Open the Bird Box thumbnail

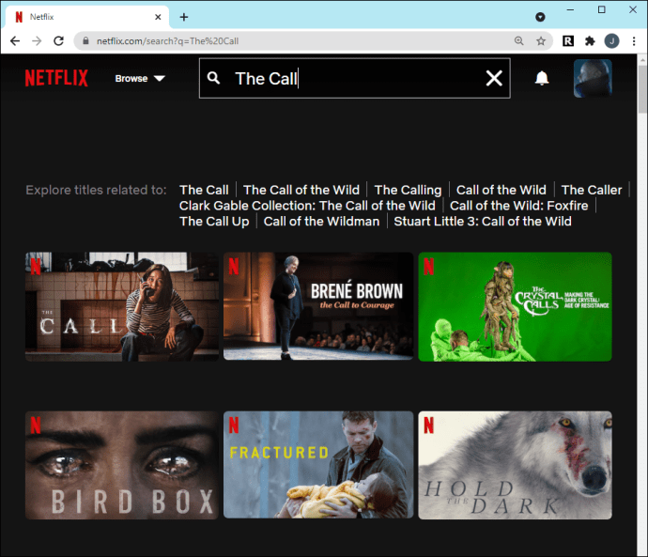pyautogui.click(x=122, y=465)
